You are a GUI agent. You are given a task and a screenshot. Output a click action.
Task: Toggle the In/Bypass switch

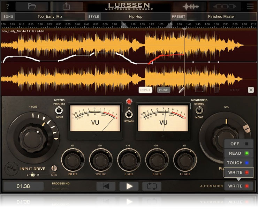point(129,113)
